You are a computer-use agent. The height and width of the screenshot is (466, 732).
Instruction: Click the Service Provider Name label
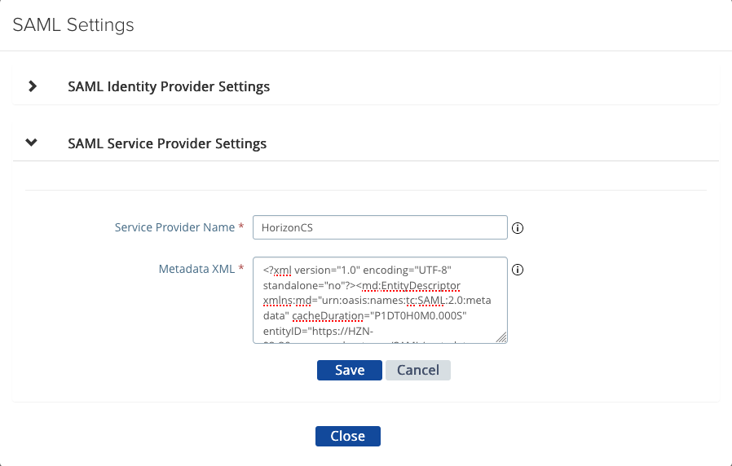tap(174, 228)
